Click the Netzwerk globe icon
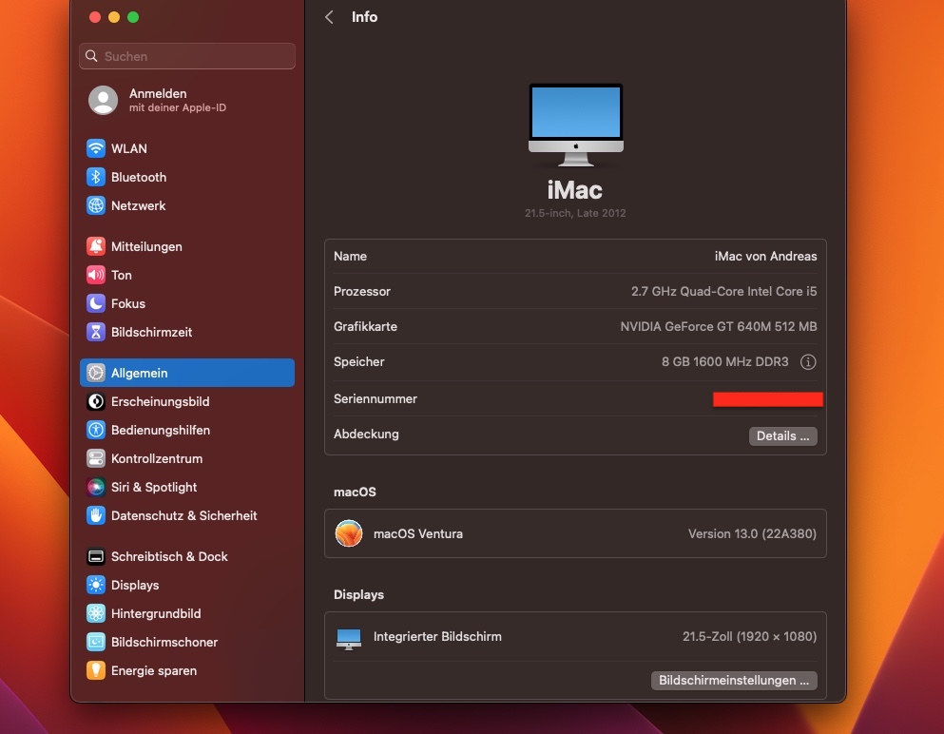This screenshot has width=944, height=734. (x=96, y=205)
